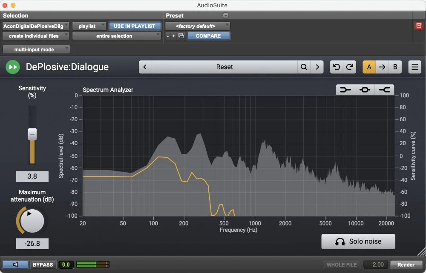Select the third sensitivity curve shape icon
Image resolution: width=426 pixels, height=273 pixels.
point(384,90)
